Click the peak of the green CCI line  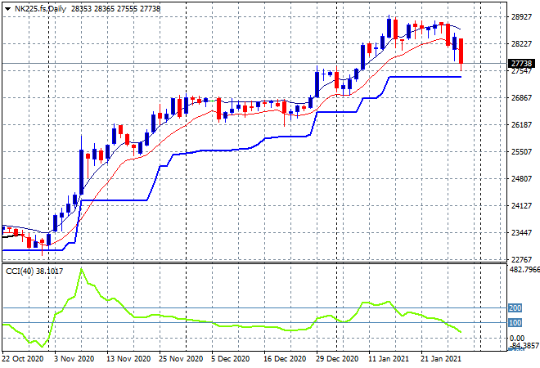pos(82,268)
